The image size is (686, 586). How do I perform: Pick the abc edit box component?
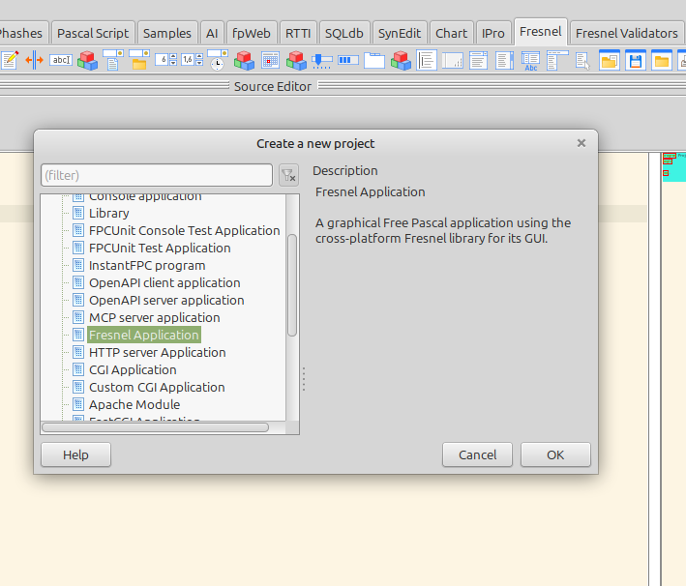tap(61, 60)
